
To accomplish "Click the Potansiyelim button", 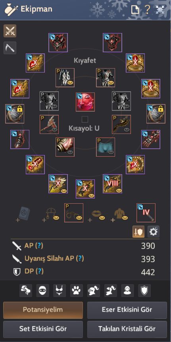I will point(43,310).
